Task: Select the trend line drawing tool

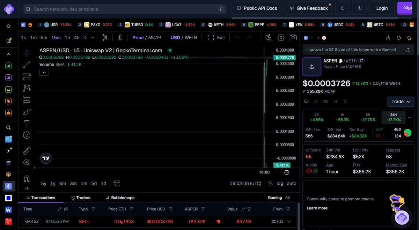Action: pos(27,65)
